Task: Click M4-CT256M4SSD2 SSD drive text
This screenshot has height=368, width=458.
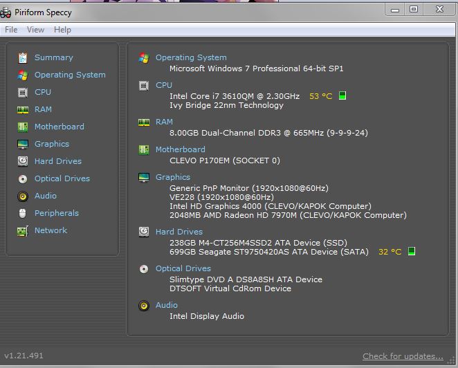Action: pos(258,243)
